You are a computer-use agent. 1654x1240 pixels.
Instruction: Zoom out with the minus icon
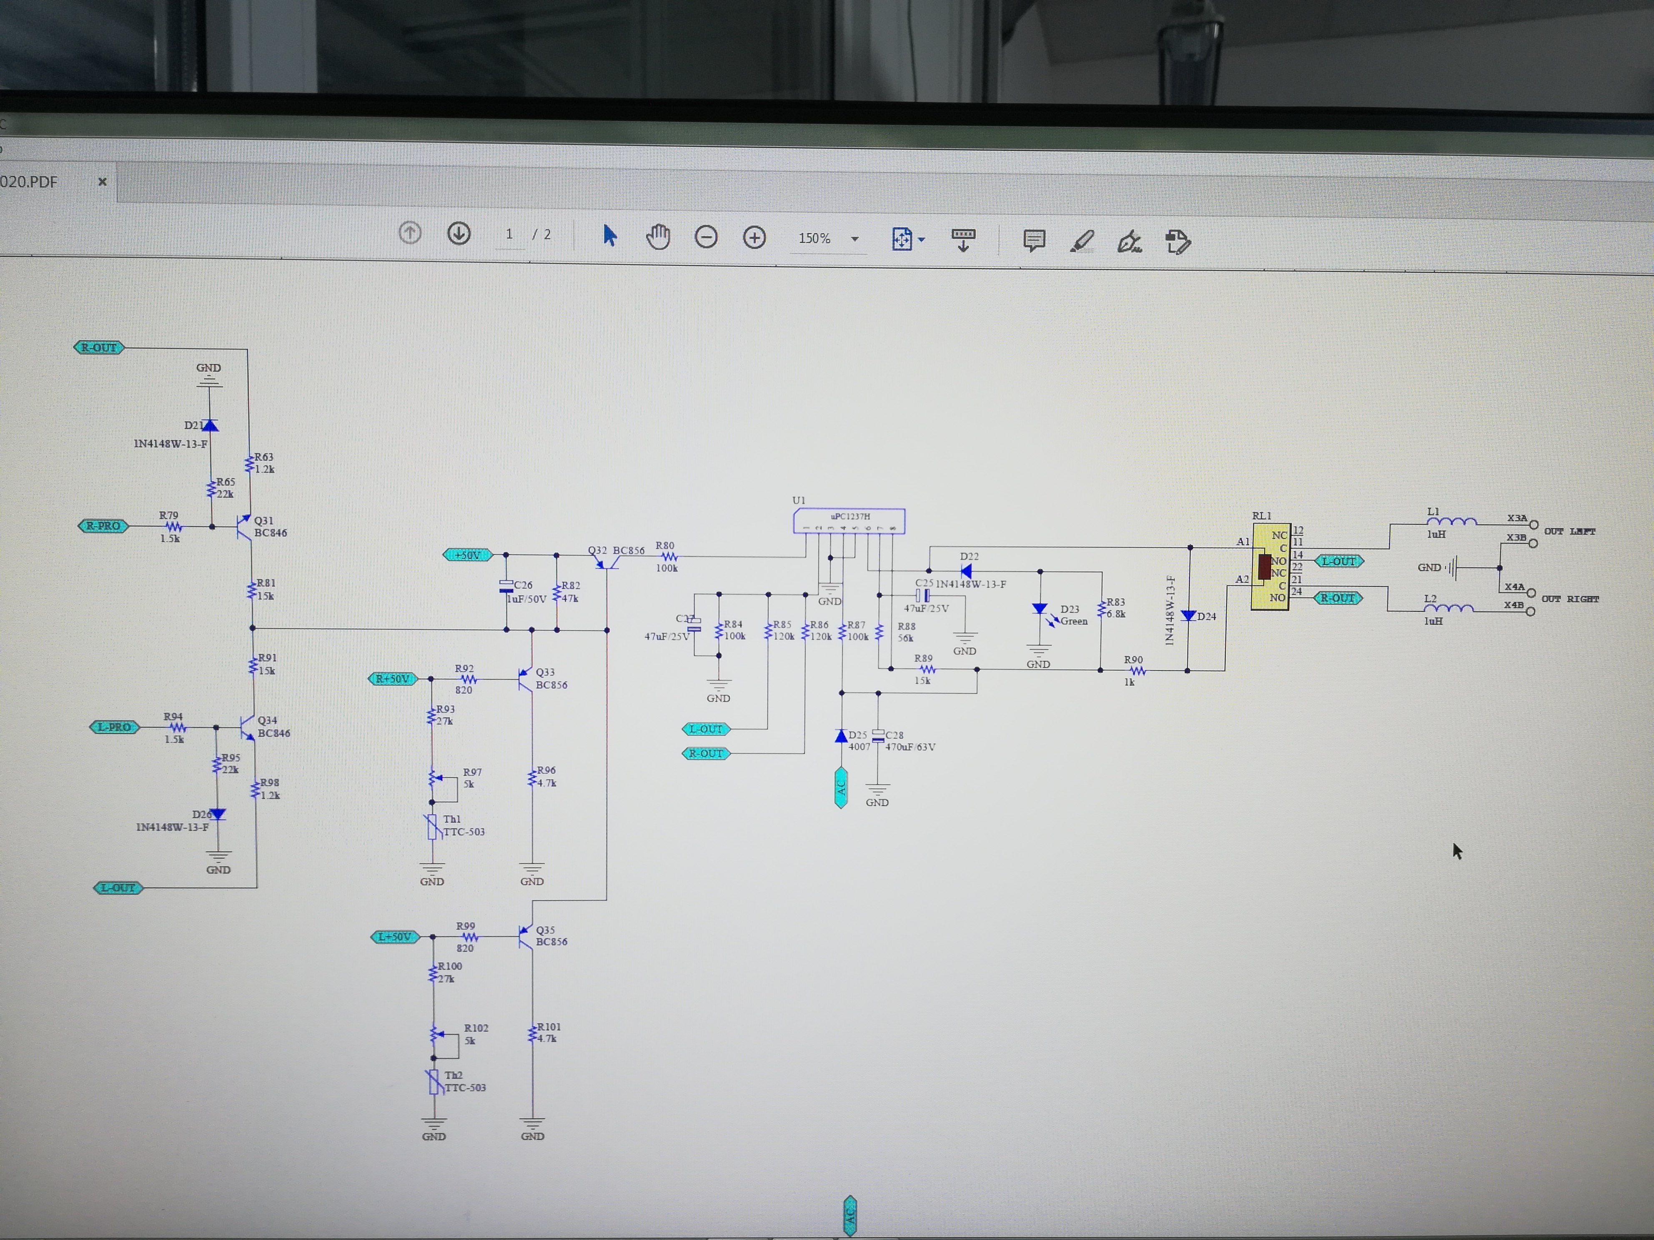[x=706, y=237]
